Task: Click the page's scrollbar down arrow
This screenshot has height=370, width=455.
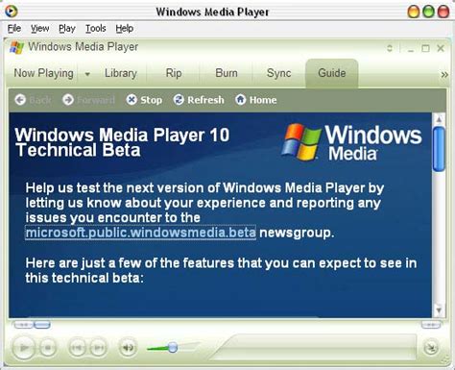Action: [439, 310]
